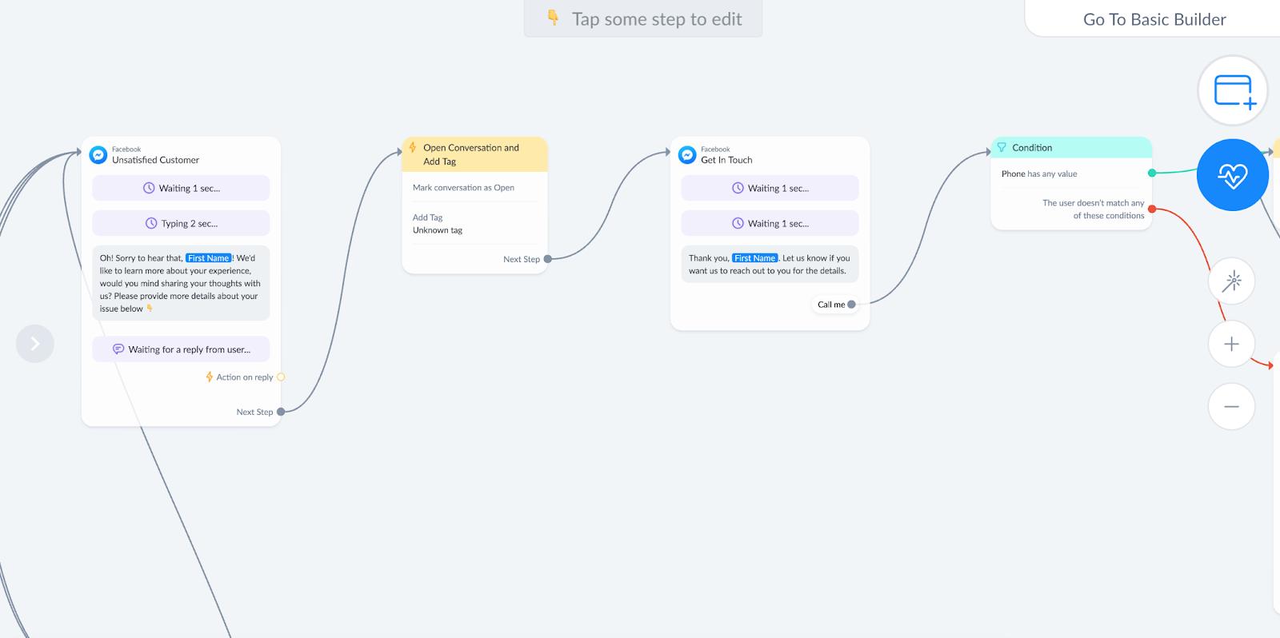This screenshot has width=1280, height=638.
Task: Click the Messenger icon on Unsatisfied Customer
Action: coord(98,154)
